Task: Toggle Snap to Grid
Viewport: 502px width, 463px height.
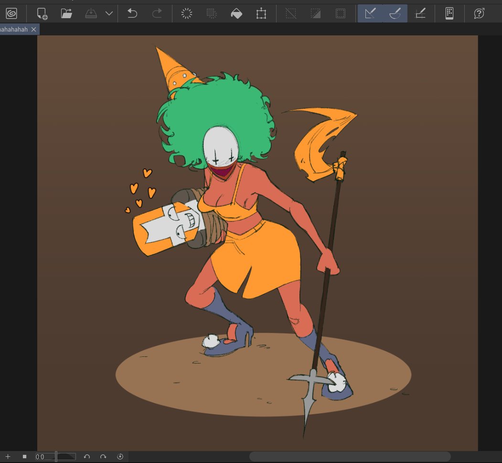Action: [x=420, y=13]
